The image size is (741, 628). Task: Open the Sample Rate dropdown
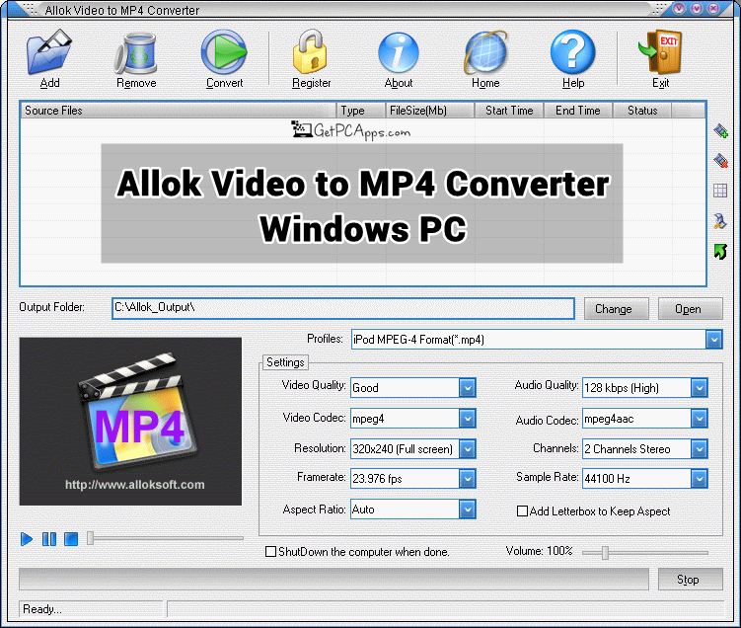coord(699,479)
